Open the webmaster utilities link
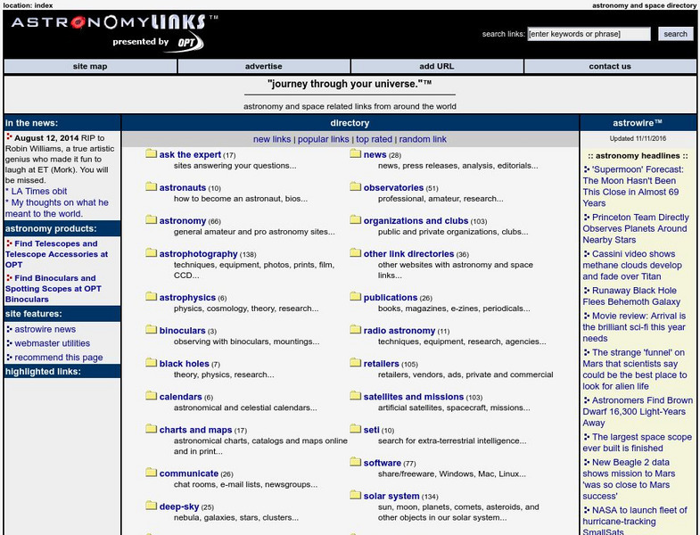The height and width of the screenshot is (535, 700). coord(53,343)
